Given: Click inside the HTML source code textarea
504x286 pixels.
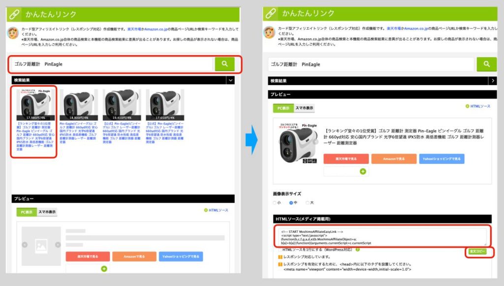Looking at the screenshot, I should (382, 236).
